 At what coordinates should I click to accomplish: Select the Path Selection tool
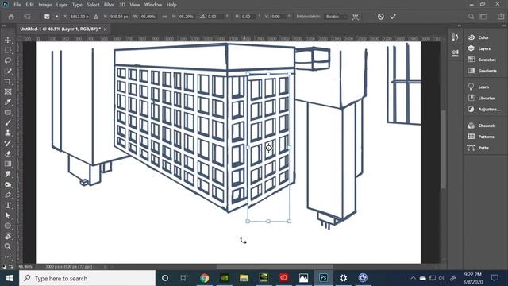8,215
